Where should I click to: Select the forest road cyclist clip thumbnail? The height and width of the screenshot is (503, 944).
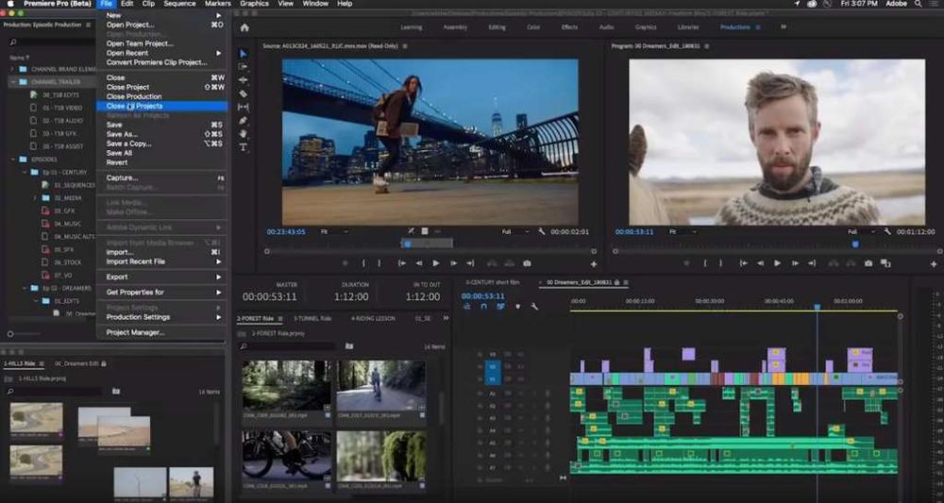click(x=380, y=385)
